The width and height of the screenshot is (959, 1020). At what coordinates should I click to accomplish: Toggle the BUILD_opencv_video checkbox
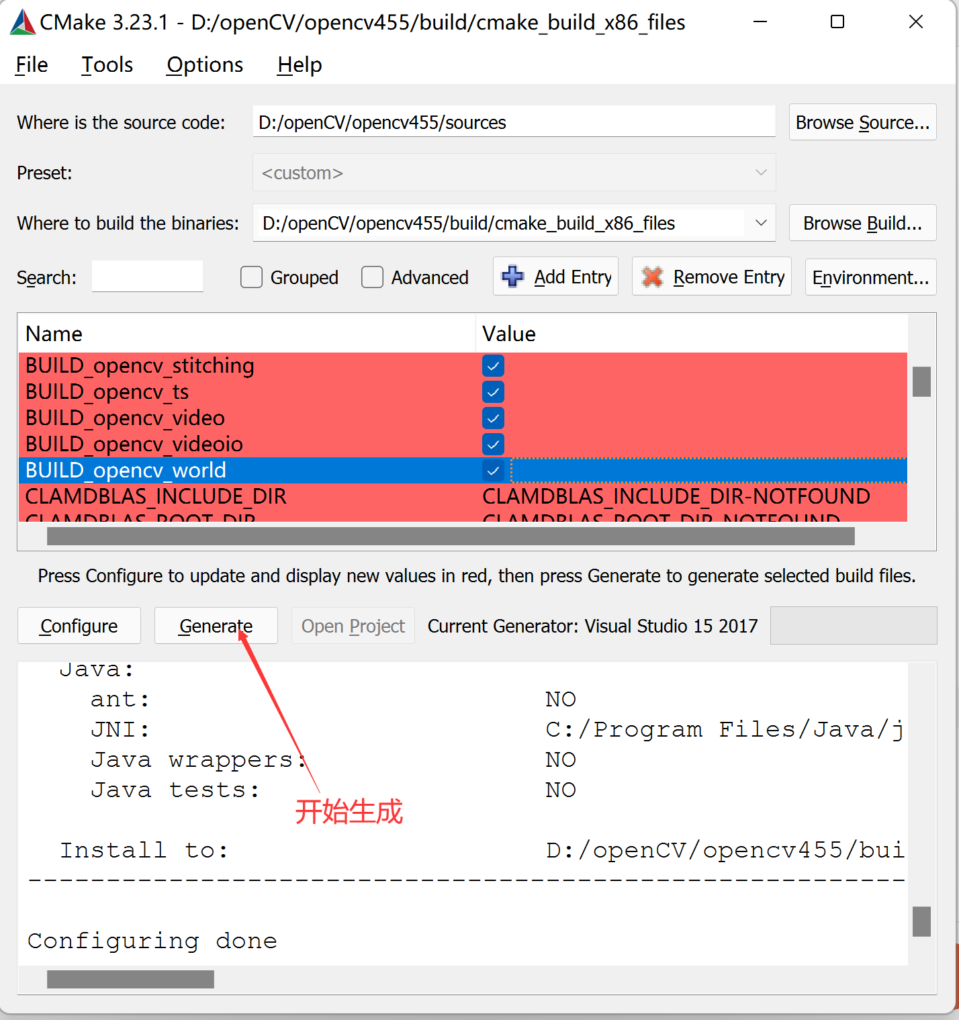coord(493,418)
